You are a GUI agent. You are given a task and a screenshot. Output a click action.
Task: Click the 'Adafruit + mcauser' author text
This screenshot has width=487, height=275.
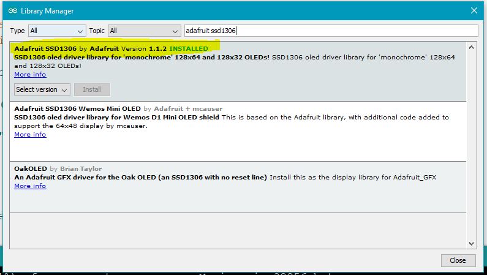point(188,108)
